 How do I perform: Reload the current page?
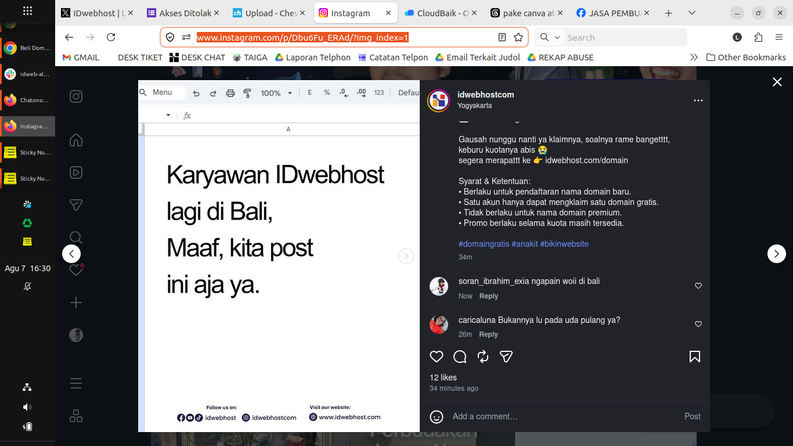(111, 37)
